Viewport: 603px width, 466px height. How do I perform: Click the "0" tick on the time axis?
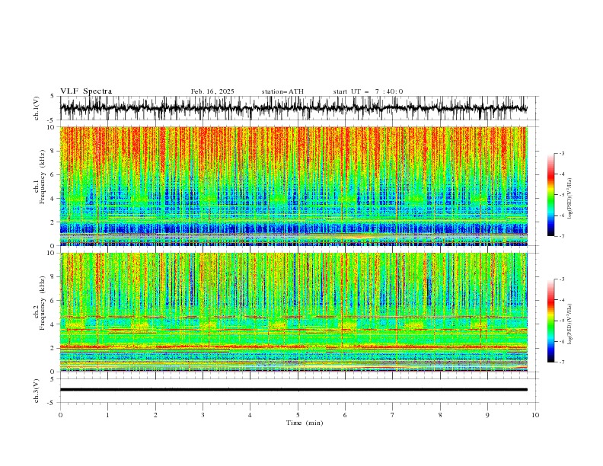point(60,415)
